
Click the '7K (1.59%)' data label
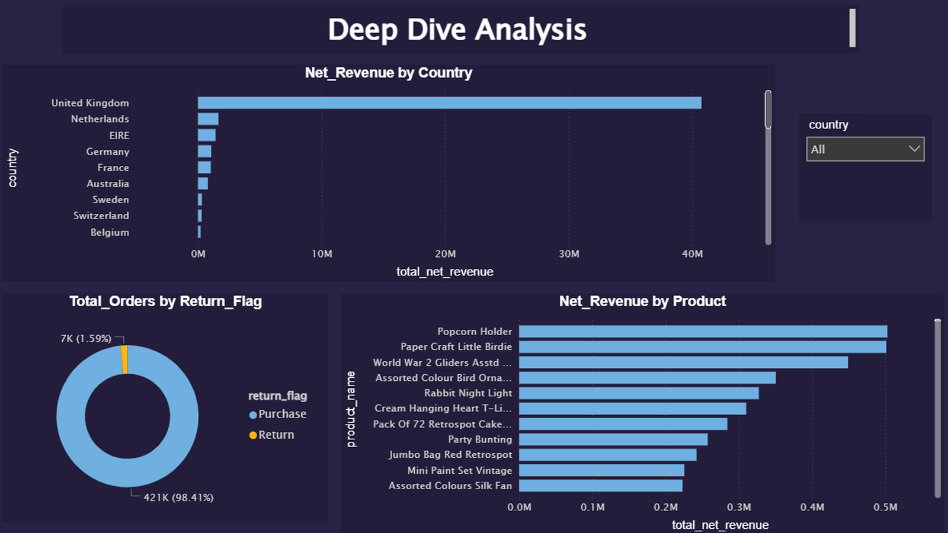(x=86, y=339)
